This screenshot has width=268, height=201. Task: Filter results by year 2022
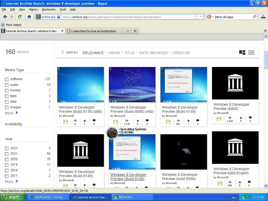(7, 148)
